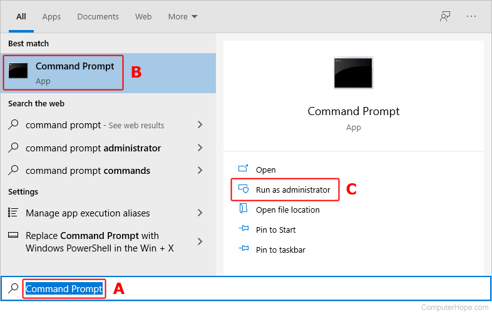This screenshot has height=314, width=492.
Task: Select Command Prompt App best match result
Action: pos(108,73)
